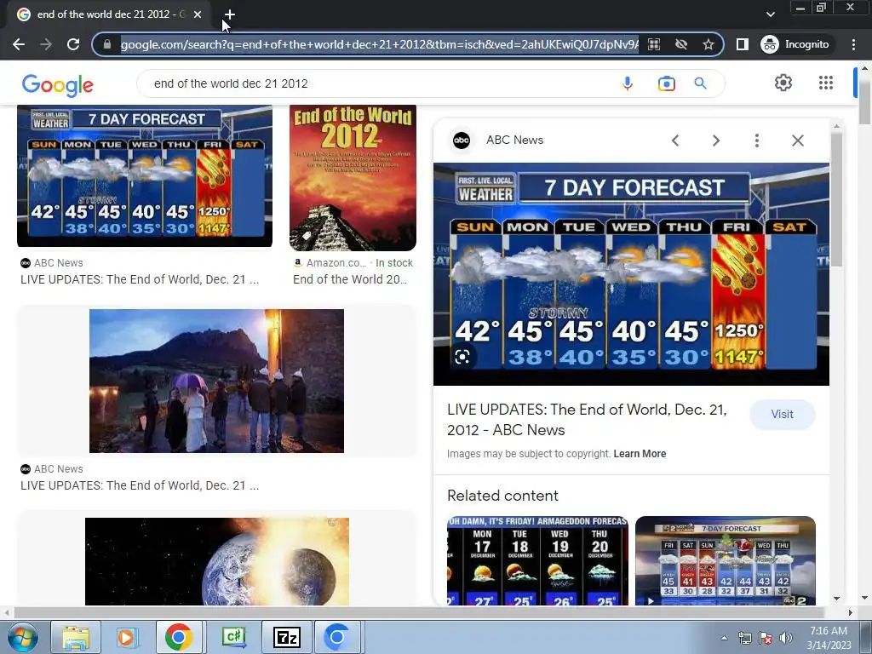872x654 pixels.
Task: Search by image with camera icon
Action: click(x=666, y=83)
